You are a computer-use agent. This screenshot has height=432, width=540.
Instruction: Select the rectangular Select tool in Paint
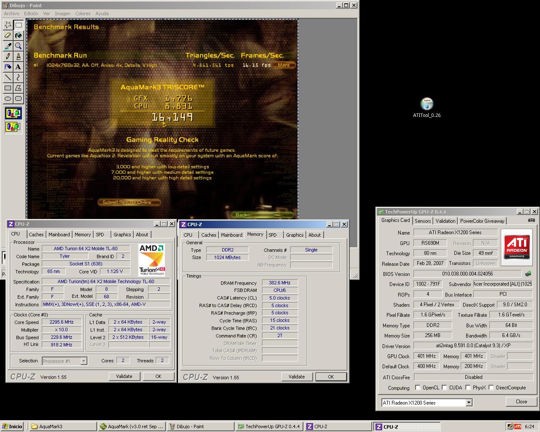(19, 25)
